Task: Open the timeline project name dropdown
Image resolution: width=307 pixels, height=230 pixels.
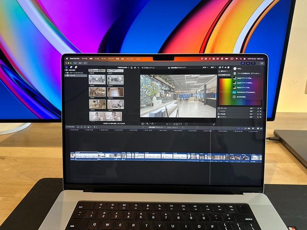Action: pyautogui.click(x=157, y=127)
